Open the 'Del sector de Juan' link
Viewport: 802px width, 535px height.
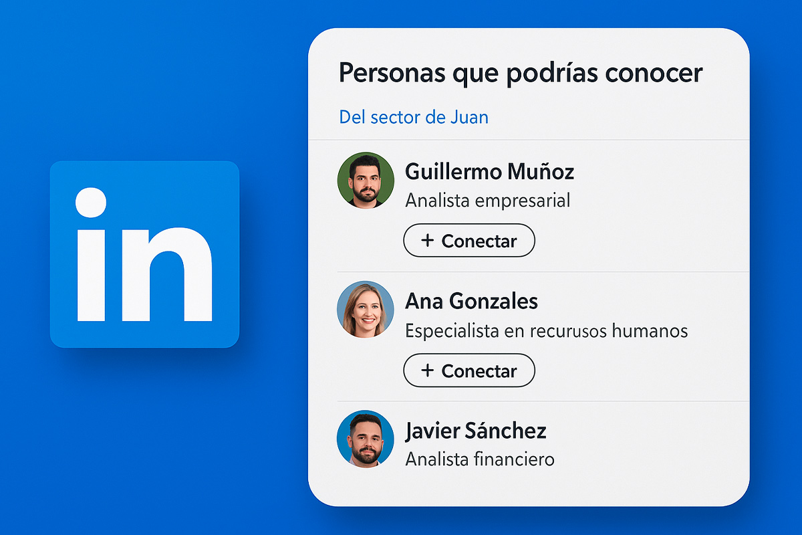(414, 117)
